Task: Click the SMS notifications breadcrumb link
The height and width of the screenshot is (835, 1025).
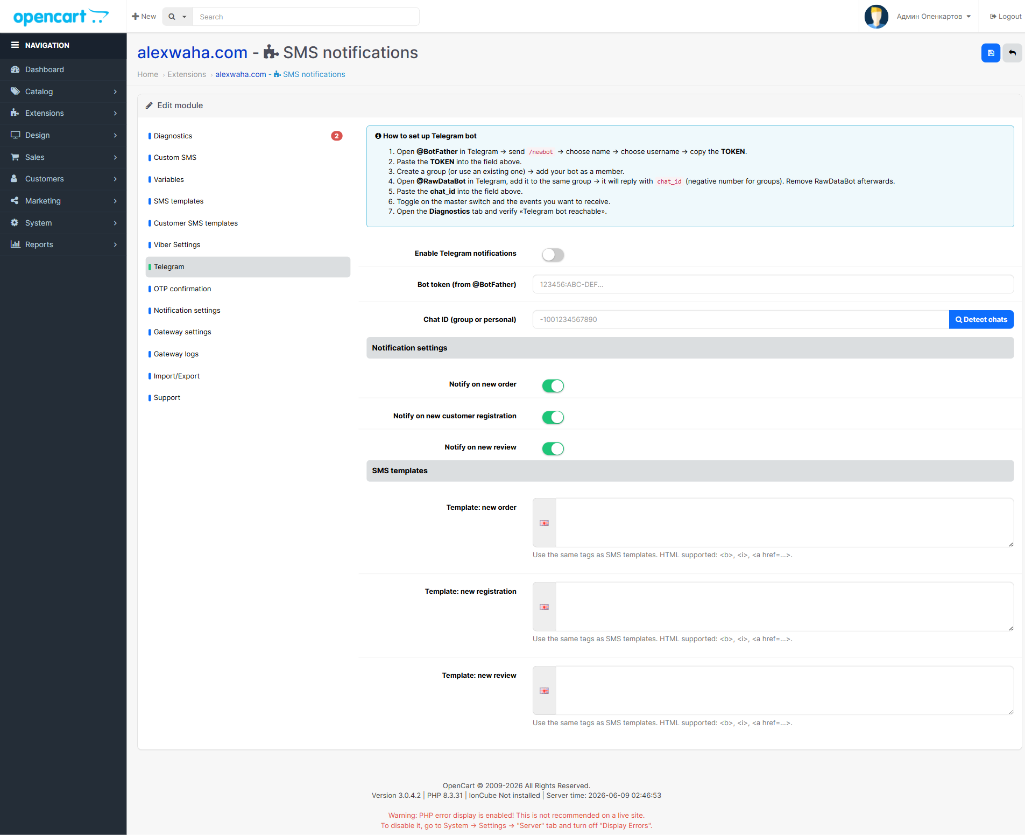Action: pos(280,74)
